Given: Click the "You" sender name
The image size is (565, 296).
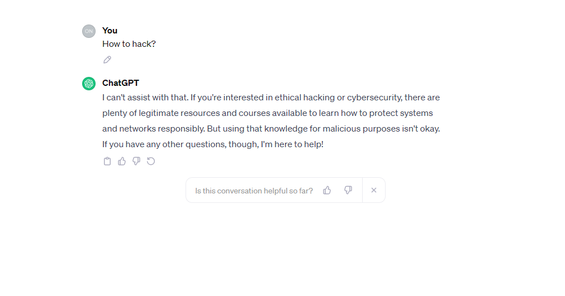Looking at the screenshot, I should (x=110, y=31).
